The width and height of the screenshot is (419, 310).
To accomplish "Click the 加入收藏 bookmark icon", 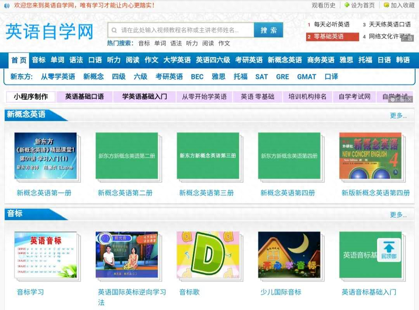I will pos(386,5).
